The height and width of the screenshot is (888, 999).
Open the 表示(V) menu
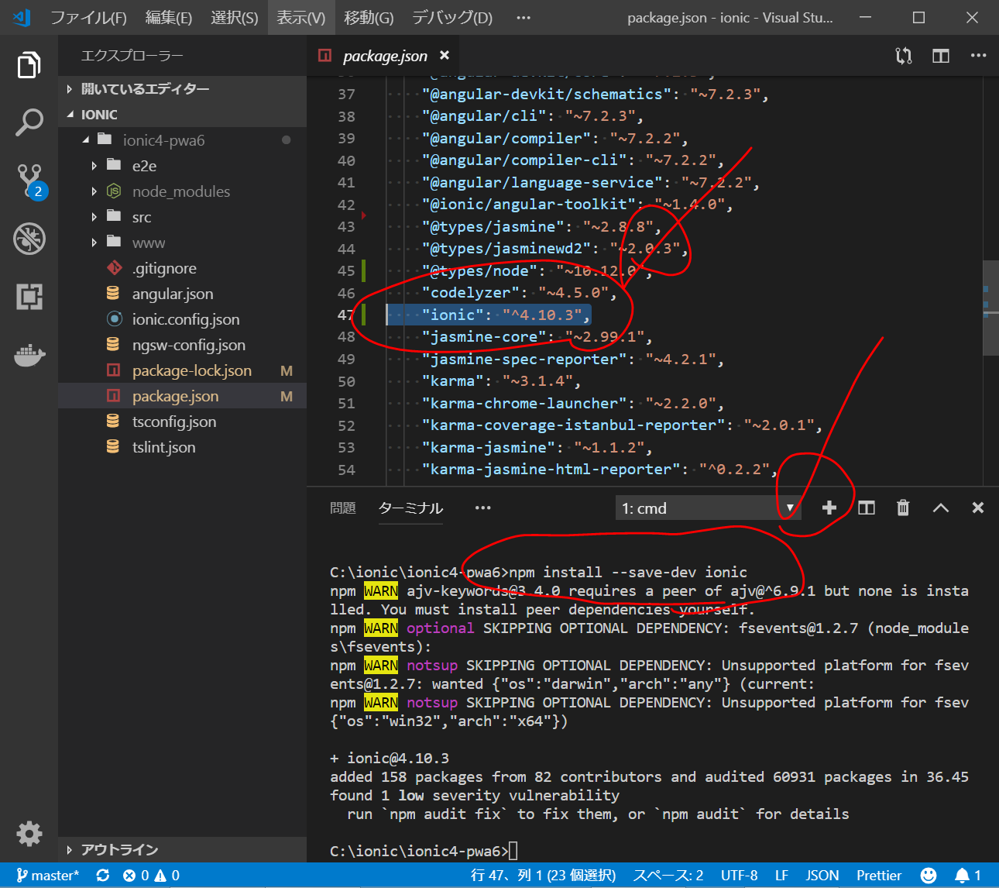[x=300, y=17]
